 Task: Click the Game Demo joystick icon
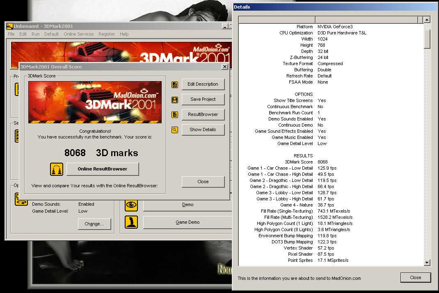click(131, 222)
